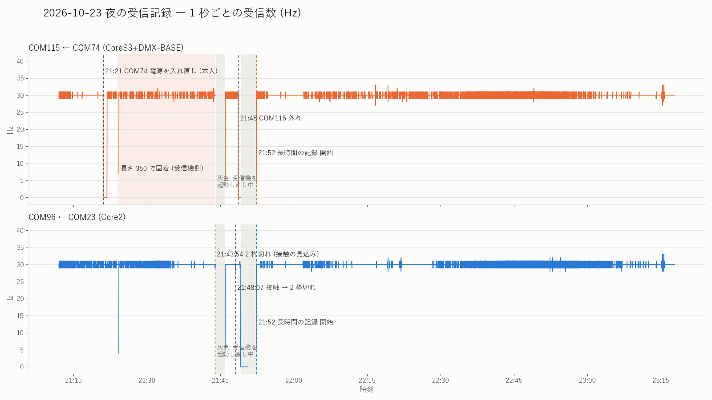Click the "Hz" y-axis label of the COM96 chart
The image size is (712, 400).
[x=10, y=299]
